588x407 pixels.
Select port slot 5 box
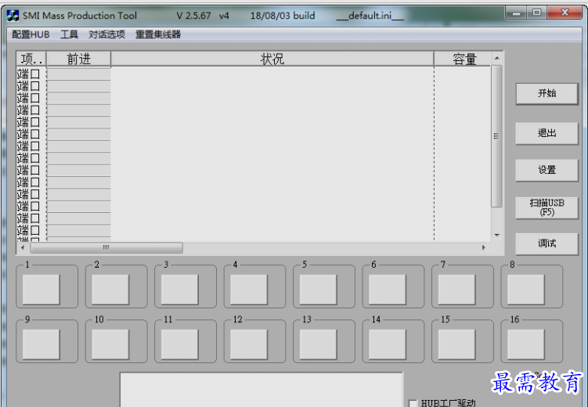tap(318, 290)
